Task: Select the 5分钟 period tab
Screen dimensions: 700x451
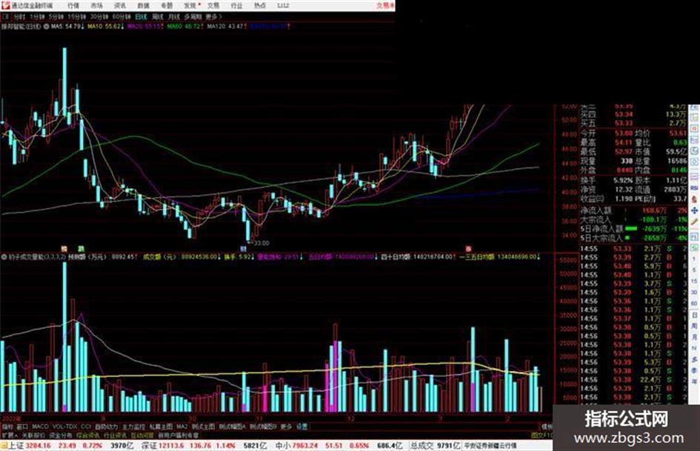Action: pos(56,16)
